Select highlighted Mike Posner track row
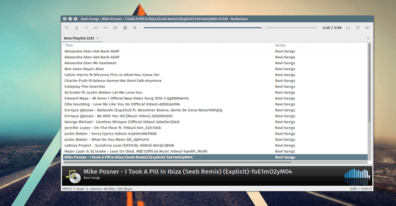The image size is (396, 206). [x=215, y=157]
